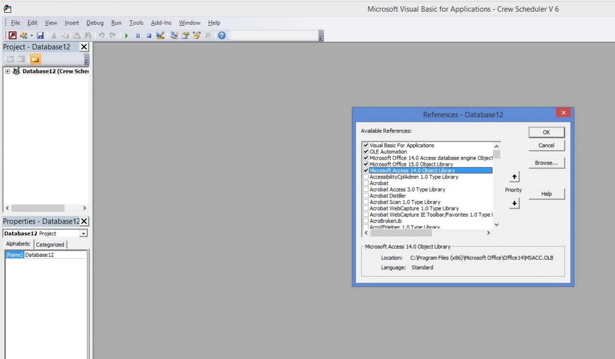The height and width of the screenshot is (359, 615).
Task: Open the View menu
Action: tap(51, 23)
